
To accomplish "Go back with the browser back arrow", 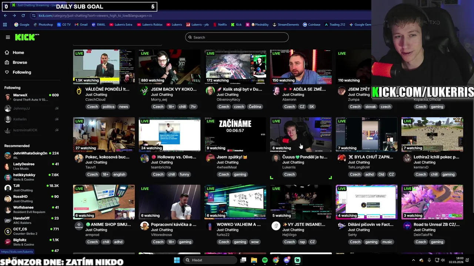I will pos(6,16).
